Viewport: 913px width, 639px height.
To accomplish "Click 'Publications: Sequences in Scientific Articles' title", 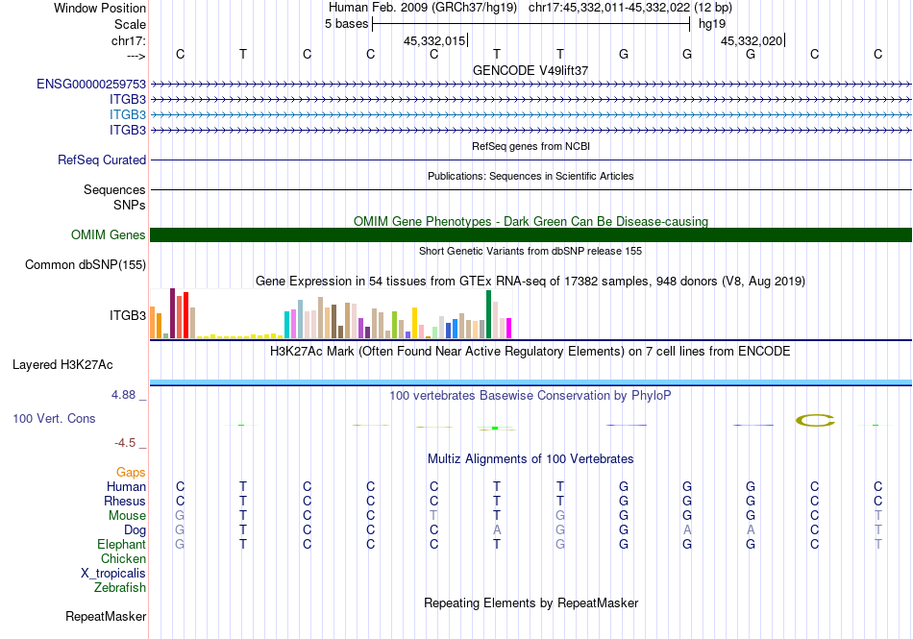I will 531,176.
